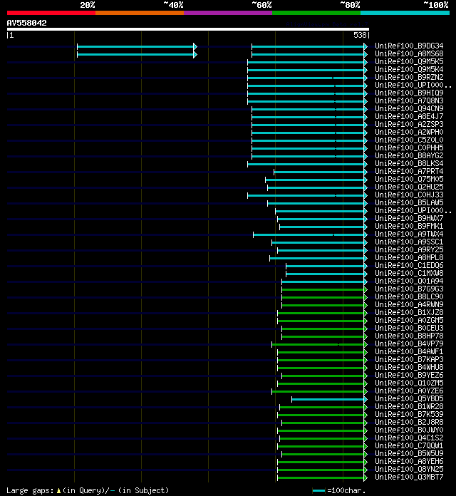
Task: Select the UniRef100_C1MXW8 label
Action: pos(409,273)
